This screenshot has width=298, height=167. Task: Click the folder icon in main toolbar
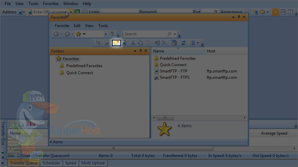(x=262, y=12)
